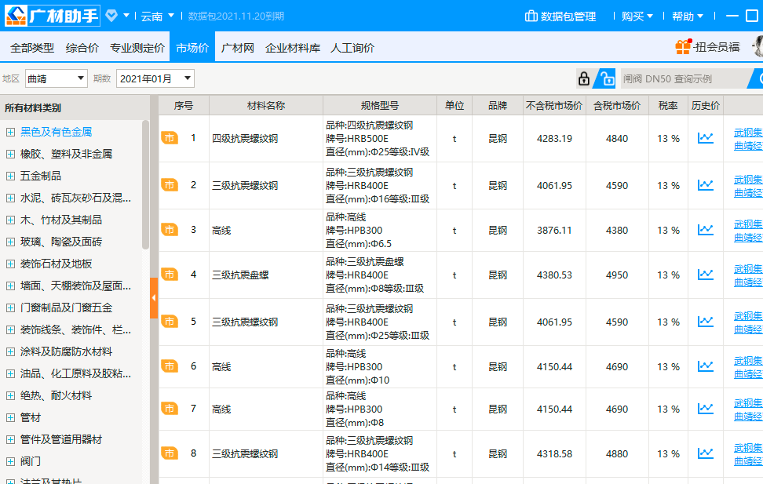The image size is (763, 484).
Task: Collapse the category sidebar with orange arrow
Action: click(154, 298)
